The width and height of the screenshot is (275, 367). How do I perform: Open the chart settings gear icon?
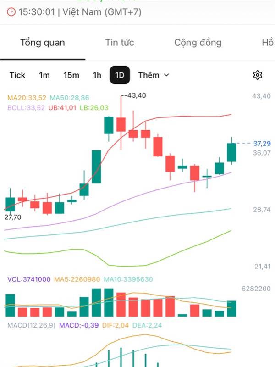pyautogui.click(x=258, y=75)
